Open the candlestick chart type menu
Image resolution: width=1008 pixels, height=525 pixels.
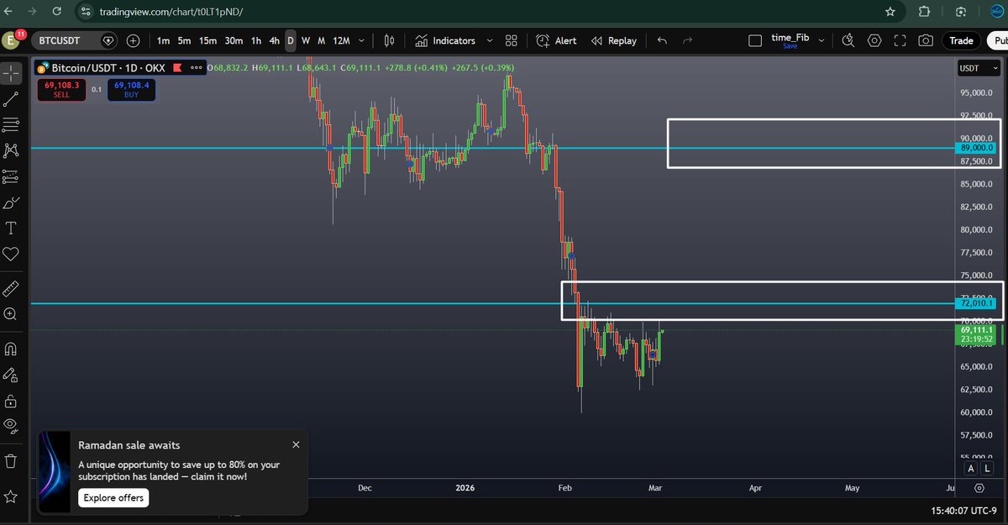coord(389,40)
